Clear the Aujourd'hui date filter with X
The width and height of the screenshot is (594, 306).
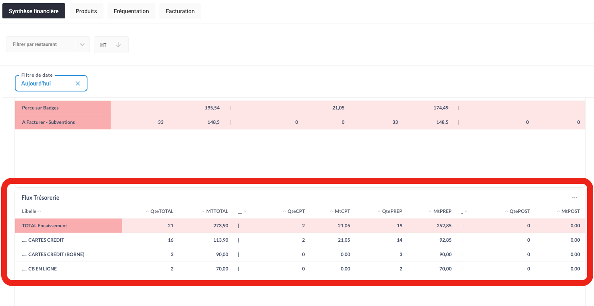[78, 83]
